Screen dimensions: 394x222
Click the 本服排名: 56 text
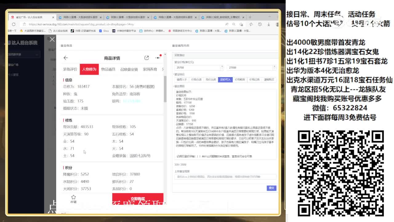(123, 87)
